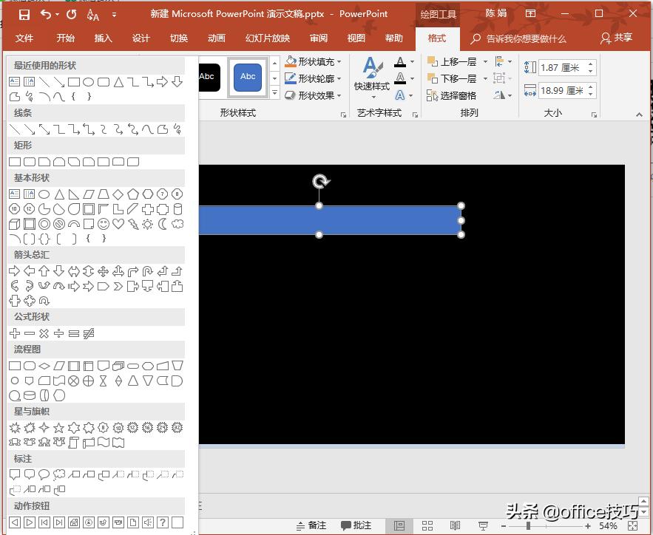Viewport: 653px width, 535px height.
Task: Click the Save icon in quick access toolbar
Action: pyautogui.click(x=24, y=14)
